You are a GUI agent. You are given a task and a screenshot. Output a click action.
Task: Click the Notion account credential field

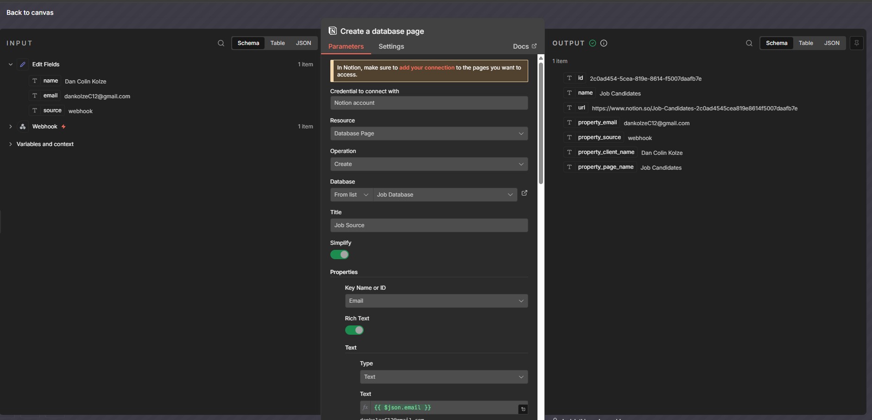429,103
